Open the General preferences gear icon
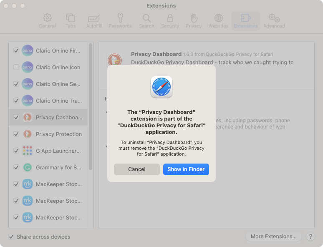 pos(48,18)
